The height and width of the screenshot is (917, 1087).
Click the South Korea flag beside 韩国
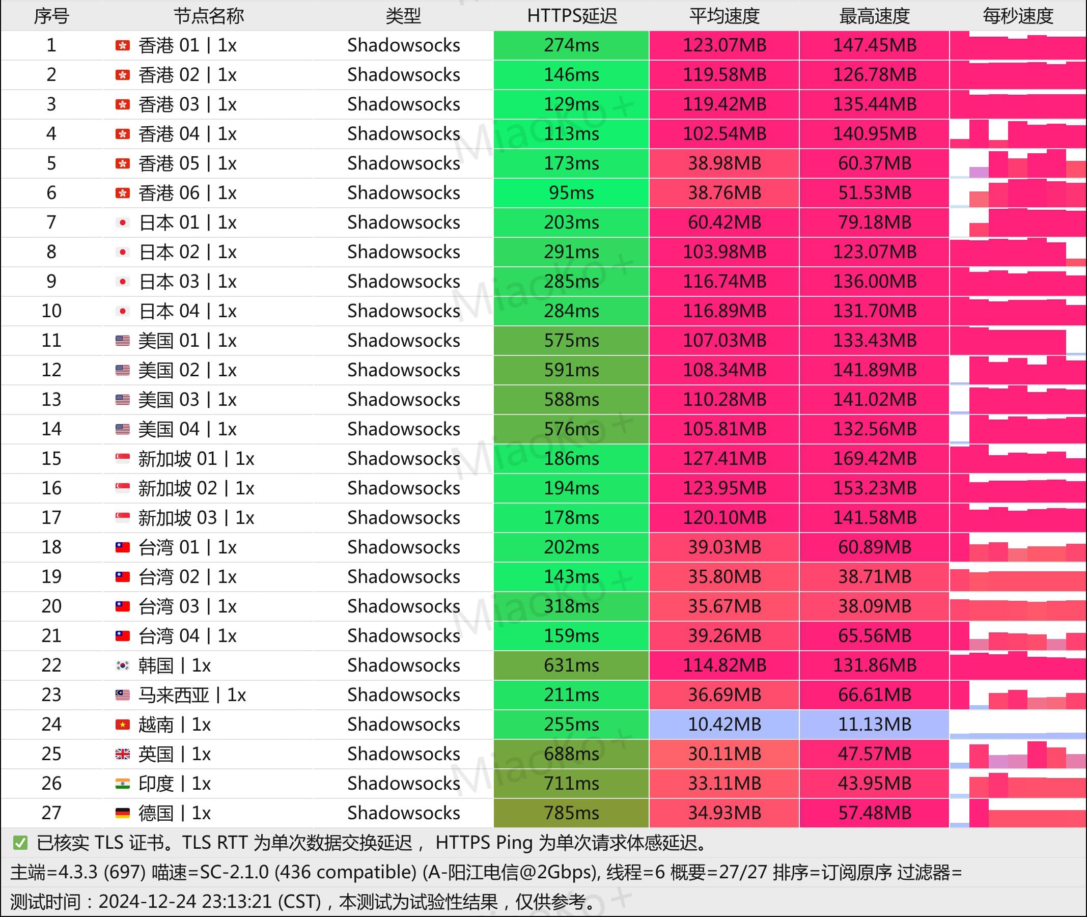click(122, 665)
